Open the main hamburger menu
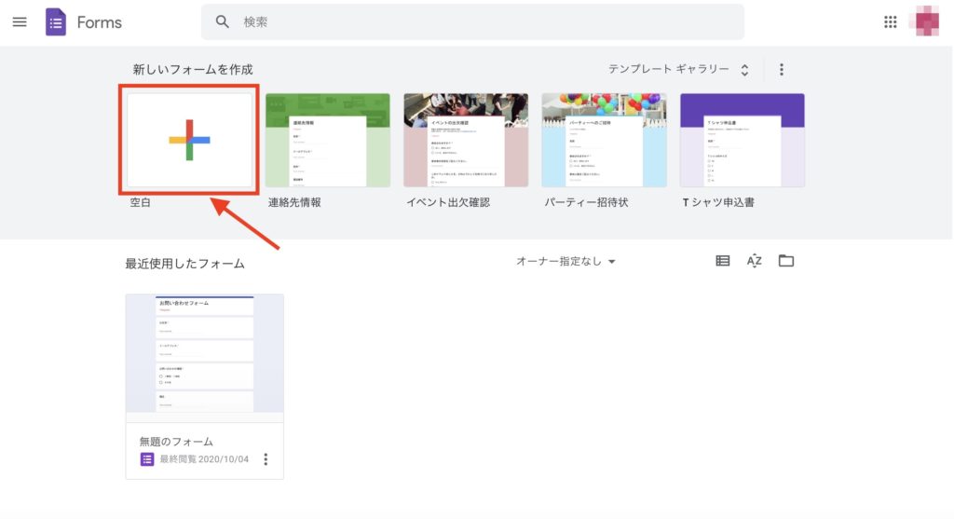 coord(20,22)
